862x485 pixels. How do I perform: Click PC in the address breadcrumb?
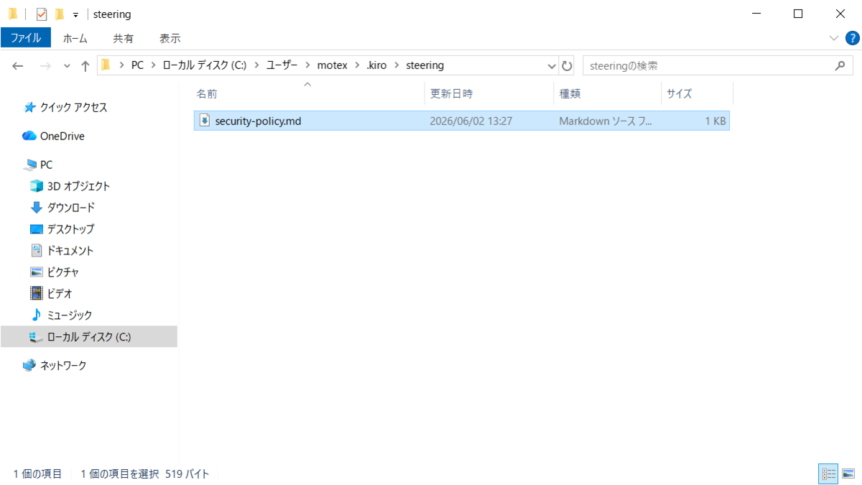137,65
